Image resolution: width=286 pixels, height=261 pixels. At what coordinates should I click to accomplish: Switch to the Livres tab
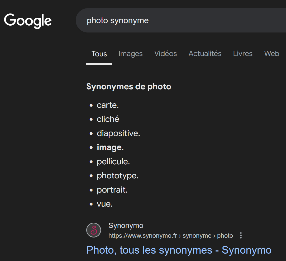243,54
